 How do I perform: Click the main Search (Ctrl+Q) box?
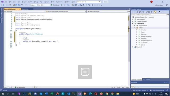tap(89, 2)
